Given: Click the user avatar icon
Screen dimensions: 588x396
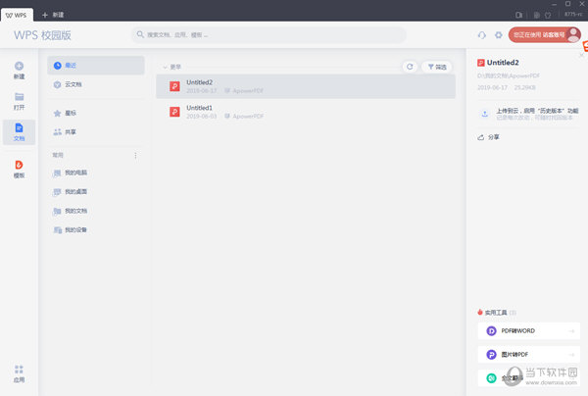Looking at the screenshot, I should 573,35.
